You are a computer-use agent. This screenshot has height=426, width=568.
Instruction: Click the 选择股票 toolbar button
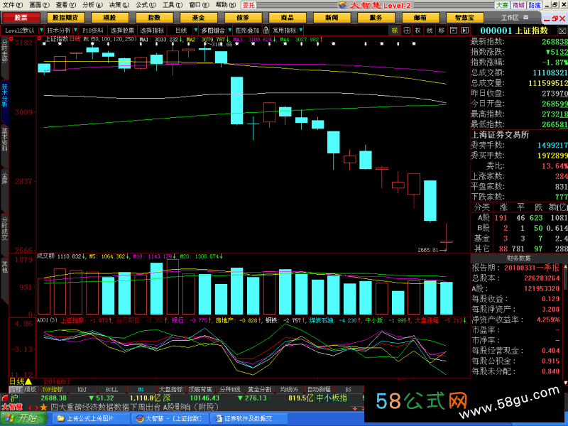pyautogui.click(x=122, y=31)
